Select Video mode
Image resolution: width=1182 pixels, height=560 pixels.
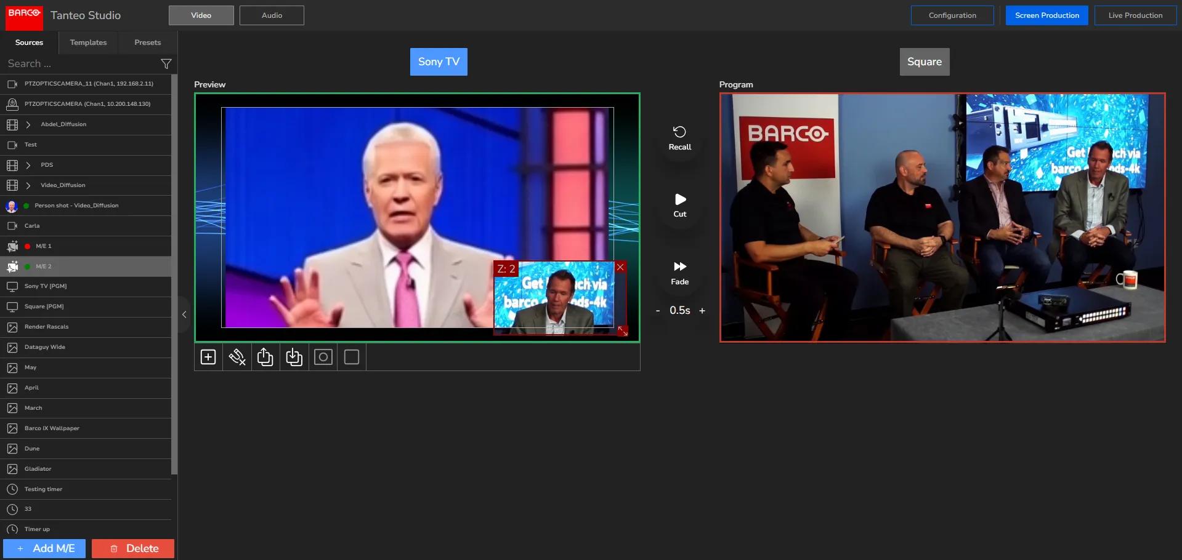[x=201, y=15]
